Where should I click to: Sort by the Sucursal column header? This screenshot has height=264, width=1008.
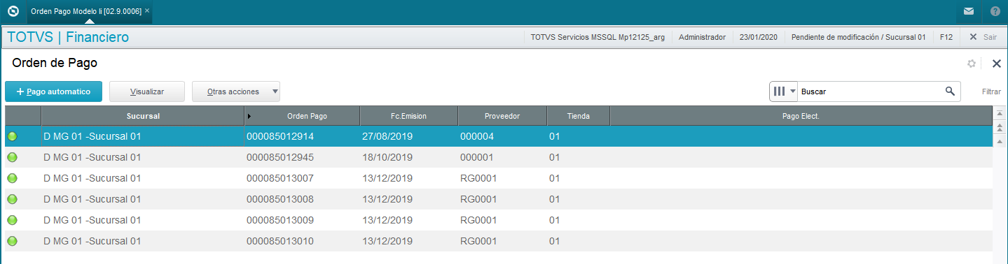click(143, 116)
